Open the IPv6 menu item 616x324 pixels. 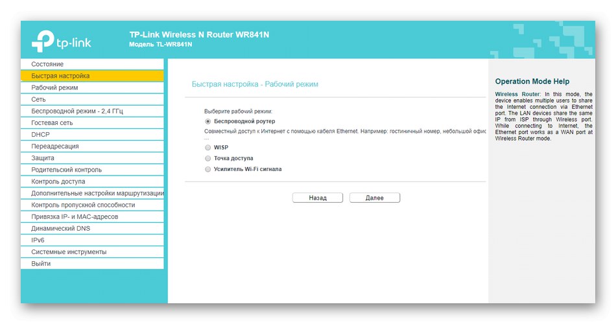pos(92,240)
